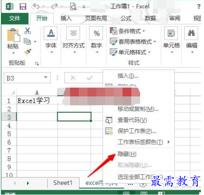This screenshot has width=204, height=195.
Task: Select the Format Painter brush
Action: pyautogui.click(x=28, y=52)
